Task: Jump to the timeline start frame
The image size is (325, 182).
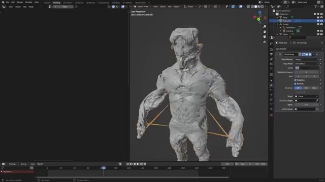Action: click(x=127, y=164)
